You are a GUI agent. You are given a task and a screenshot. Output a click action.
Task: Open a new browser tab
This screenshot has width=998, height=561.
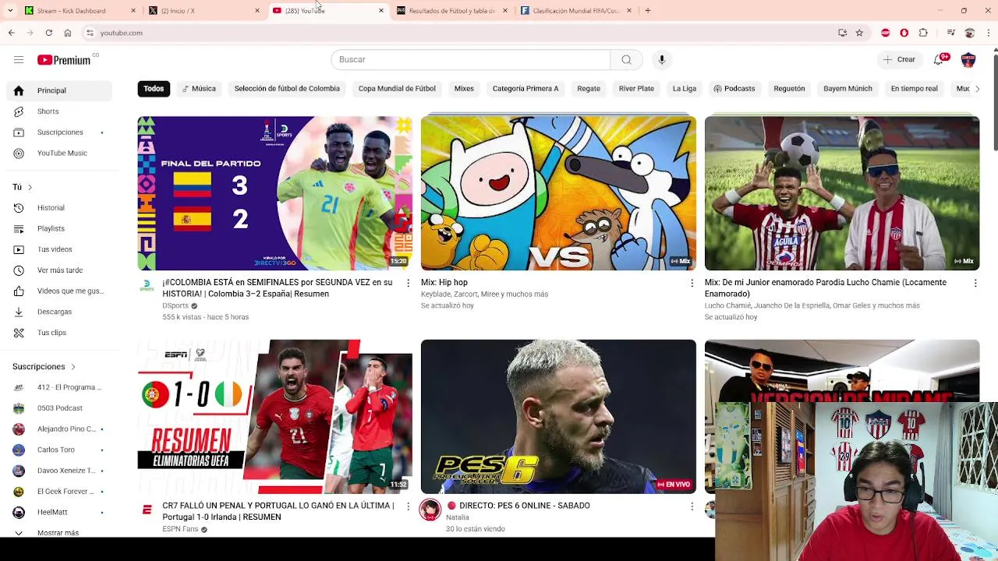[648, 11]
